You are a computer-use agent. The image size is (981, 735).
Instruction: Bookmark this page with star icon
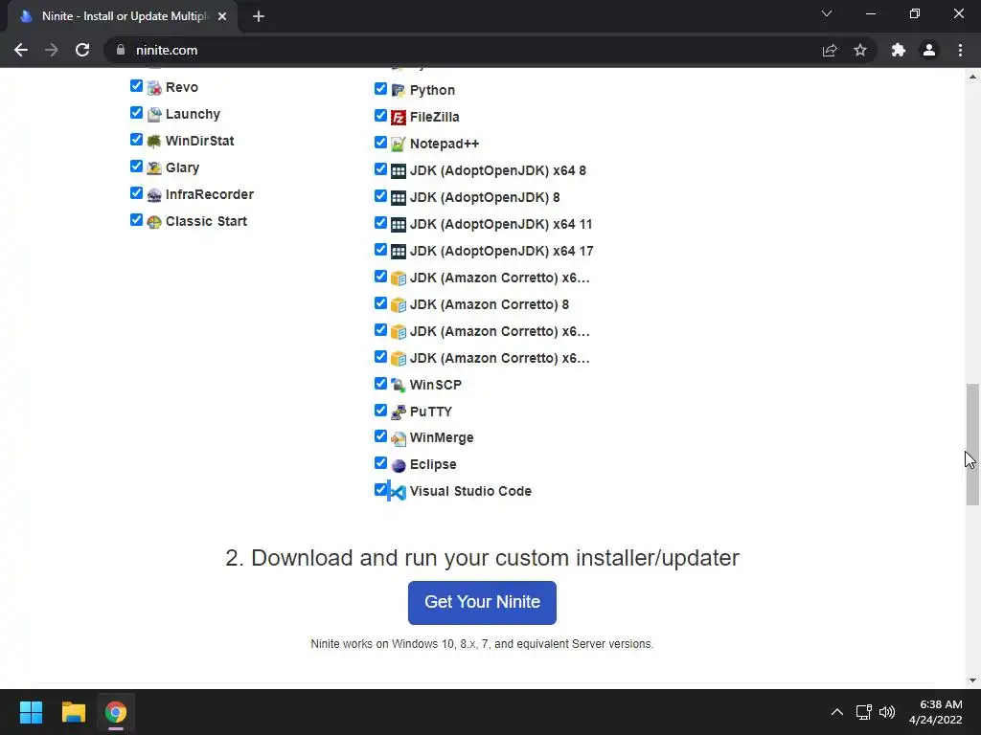(860, 50)
